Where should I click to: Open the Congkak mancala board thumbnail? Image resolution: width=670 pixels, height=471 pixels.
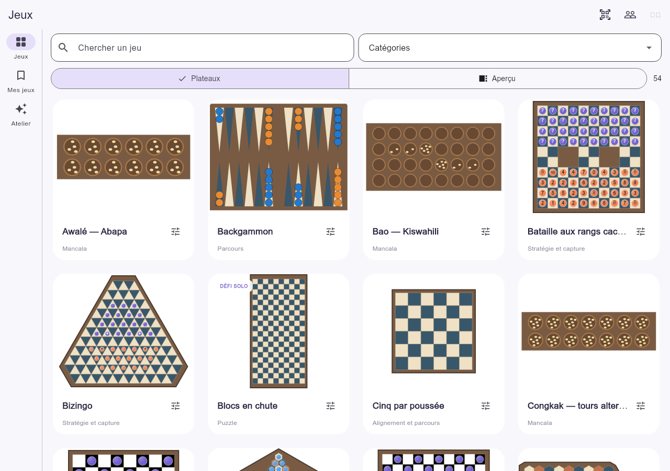[589, 331]
